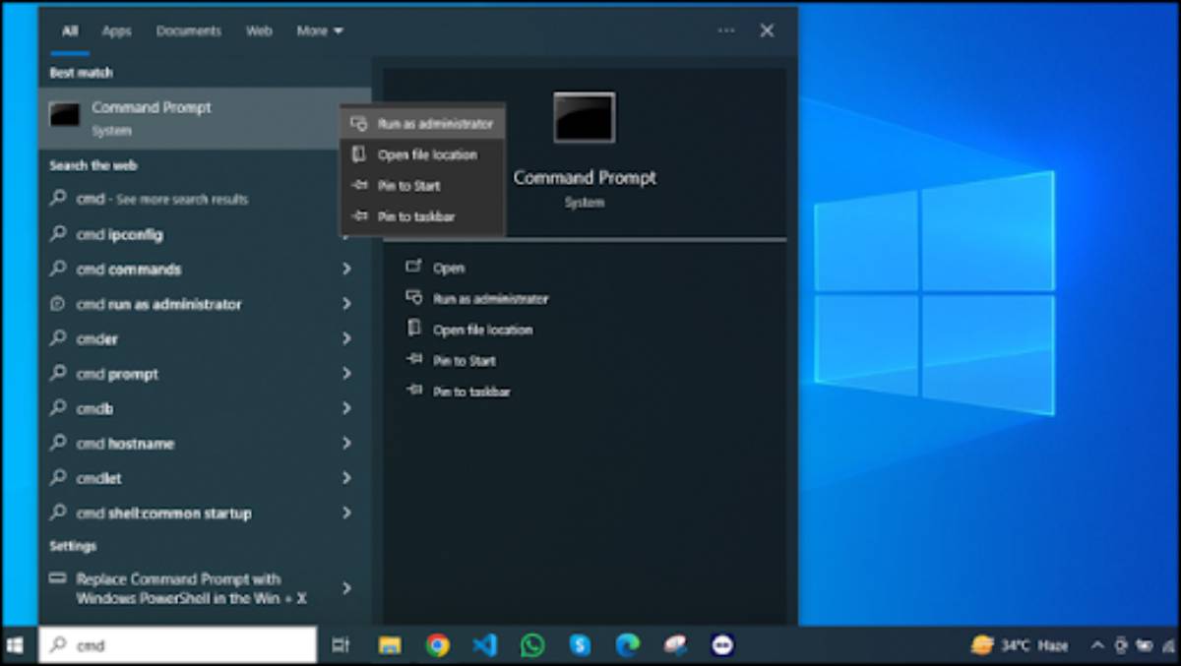This screenshot has width=1181, height=666.
Task: Close the search panel with X
Action: (x=767, y=30)
